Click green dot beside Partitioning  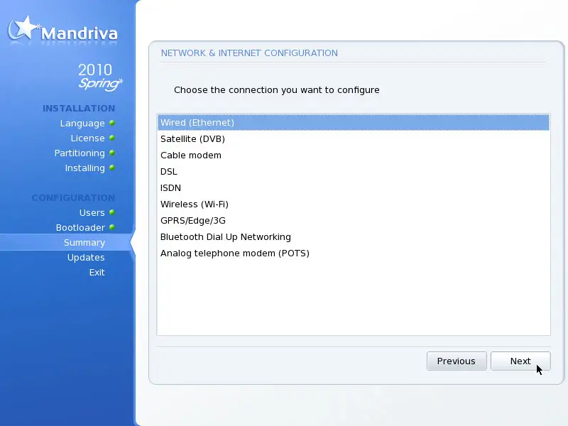tap(112, 153)
